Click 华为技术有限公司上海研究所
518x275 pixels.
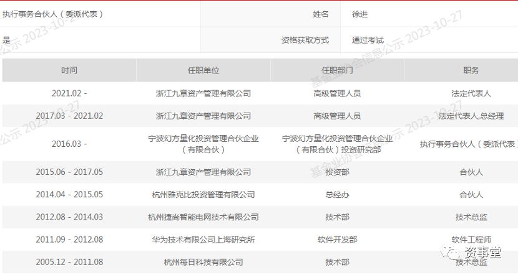pyautogui.click(x=203, y=240)
